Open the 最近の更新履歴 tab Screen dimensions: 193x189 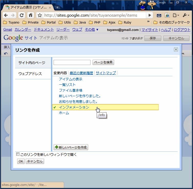tap(81, 73)
